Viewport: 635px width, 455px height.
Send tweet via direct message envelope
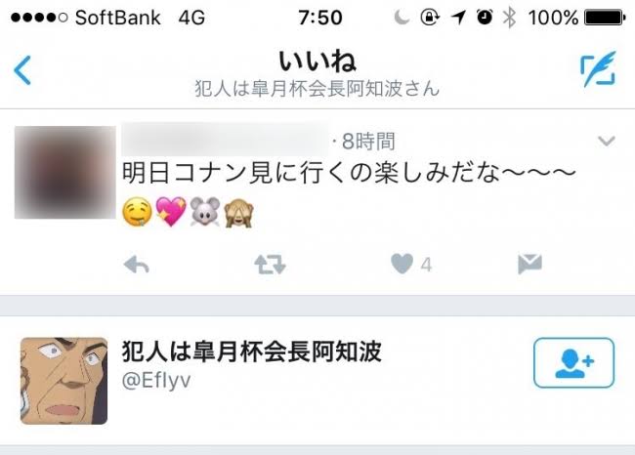[529, 264]
